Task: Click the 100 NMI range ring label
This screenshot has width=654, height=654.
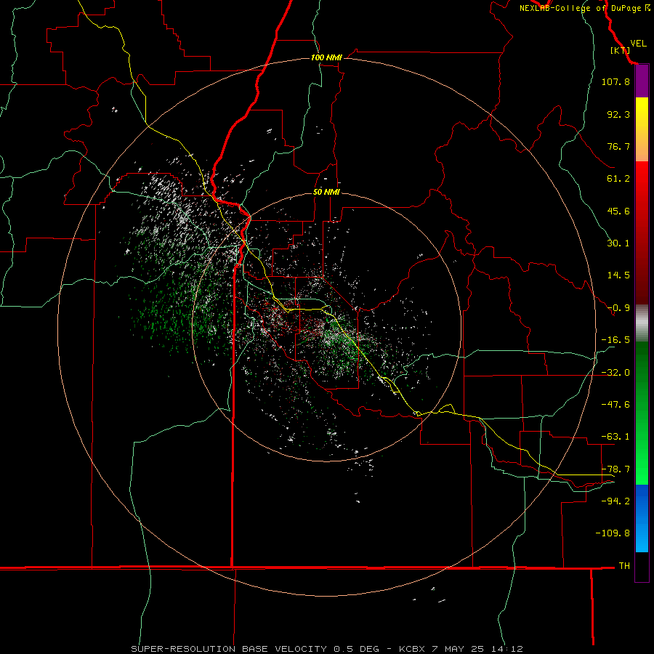Action: [x=326, y=57]
